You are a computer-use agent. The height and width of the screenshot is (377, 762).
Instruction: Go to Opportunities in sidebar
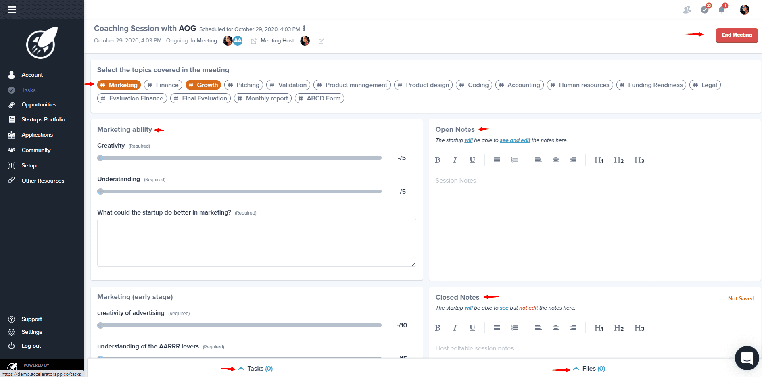(39, 104)
